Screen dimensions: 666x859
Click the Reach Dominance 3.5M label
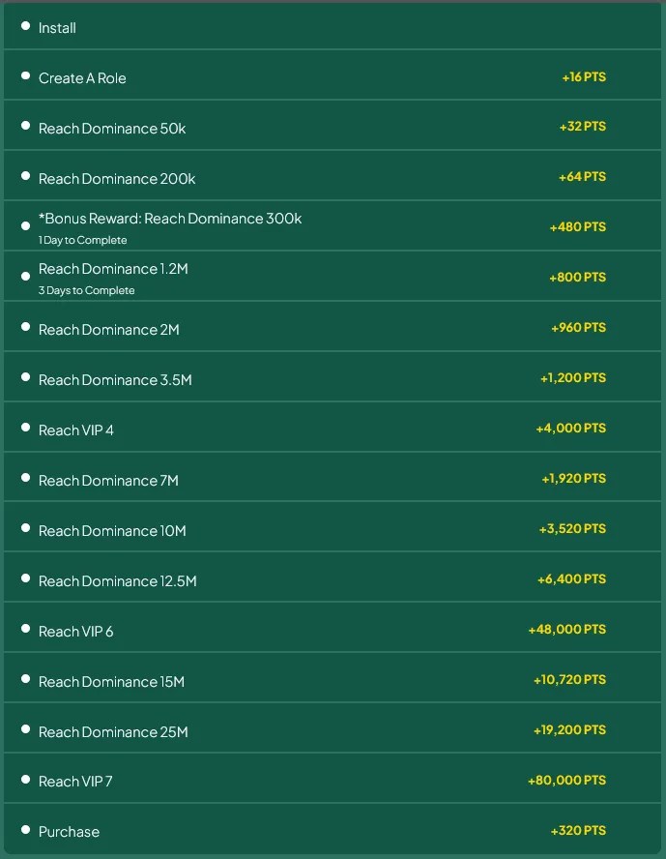115,380
